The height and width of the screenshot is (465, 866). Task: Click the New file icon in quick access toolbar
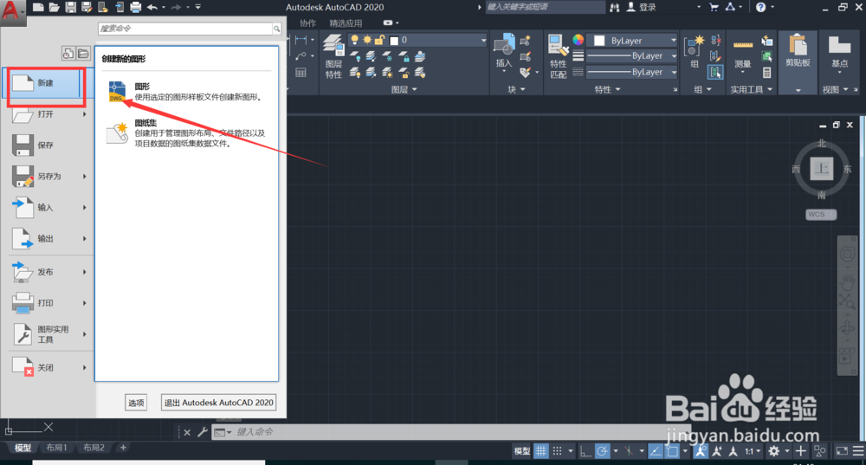(x=37, y=7)
